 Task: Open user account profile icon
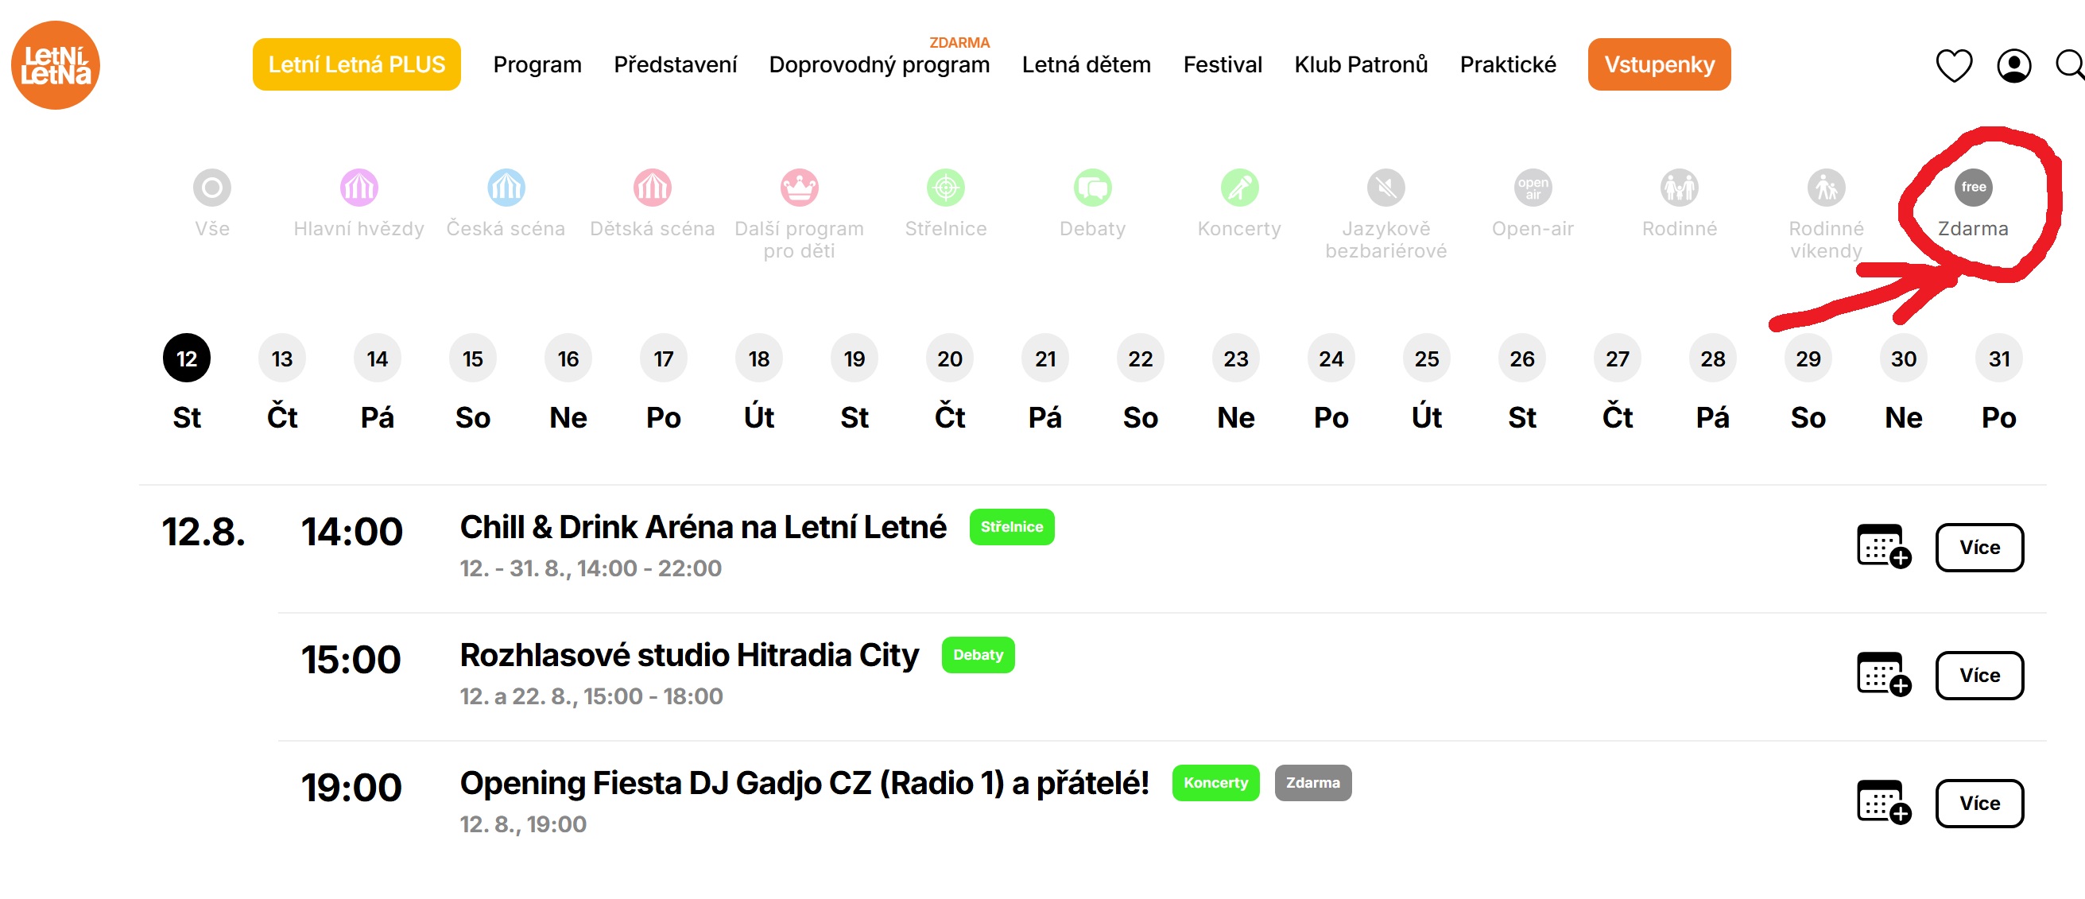click(2013, 65)
